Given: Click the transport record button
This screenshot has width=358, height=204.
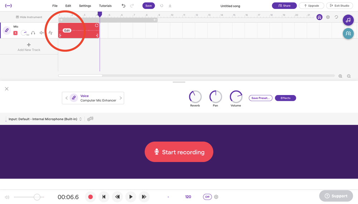Looking at the screenshot, I should [x=91, y=197].
